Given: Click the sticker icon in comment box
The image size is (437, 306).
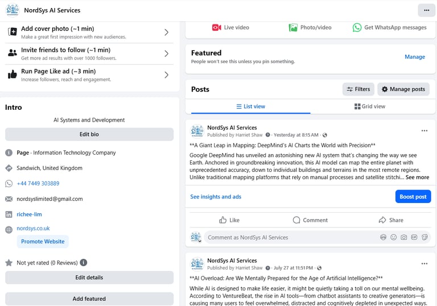Looking at the screenshot, I should pos(424,237).
